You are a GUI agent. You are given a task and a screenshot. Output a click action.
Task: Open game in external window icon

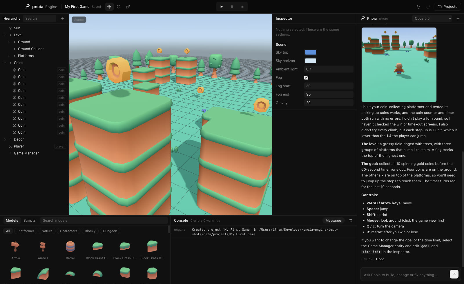point(128,7)
